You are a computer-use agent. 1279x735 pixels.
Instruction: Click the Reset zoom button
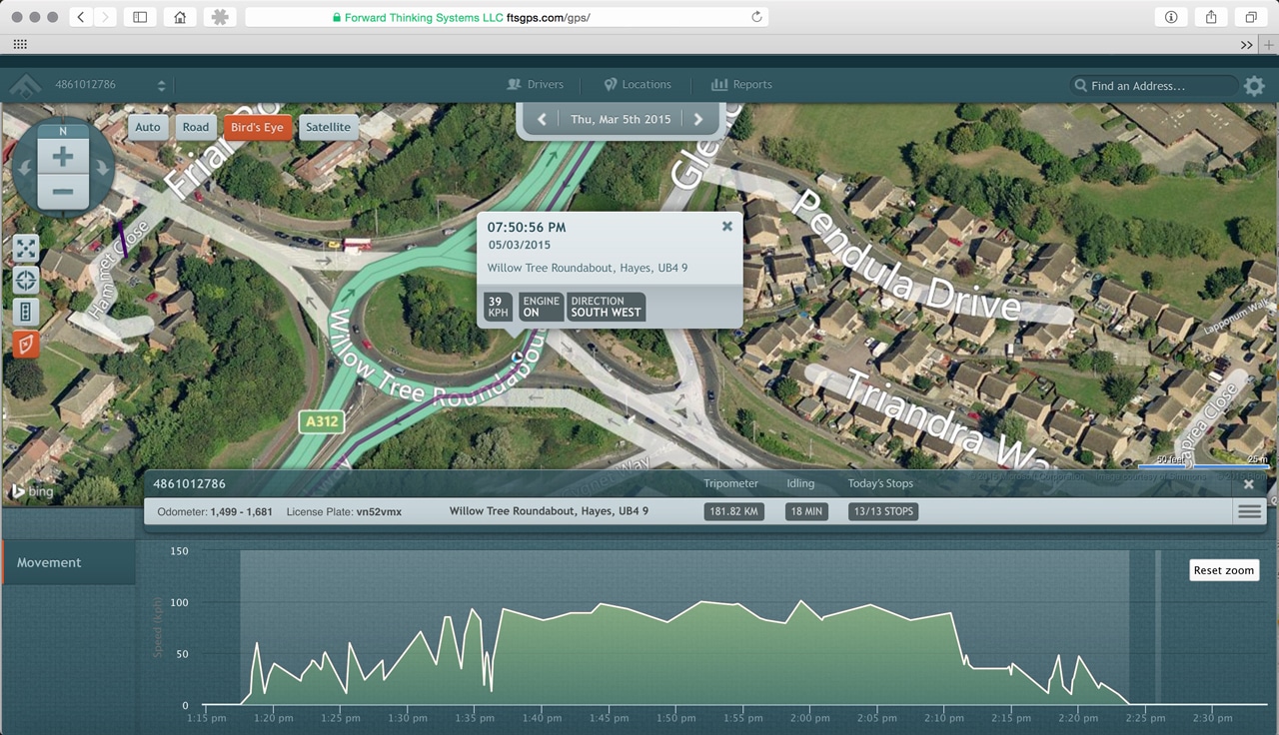point(1224,570)
